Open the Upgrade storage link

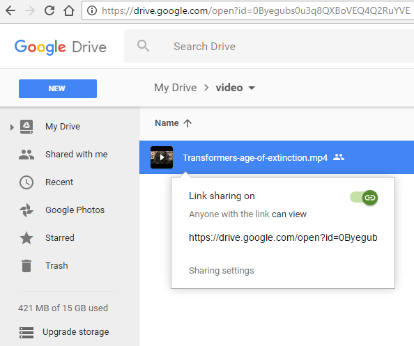[x=76, y=332]
